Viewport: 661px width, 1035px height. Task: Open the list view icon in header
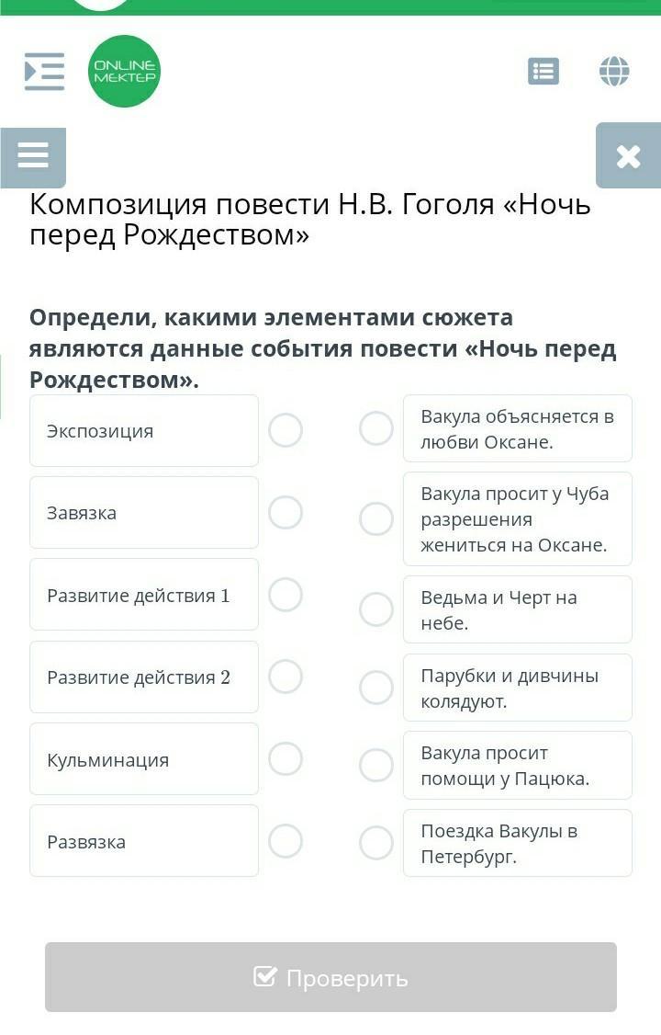tap(543, 71)
